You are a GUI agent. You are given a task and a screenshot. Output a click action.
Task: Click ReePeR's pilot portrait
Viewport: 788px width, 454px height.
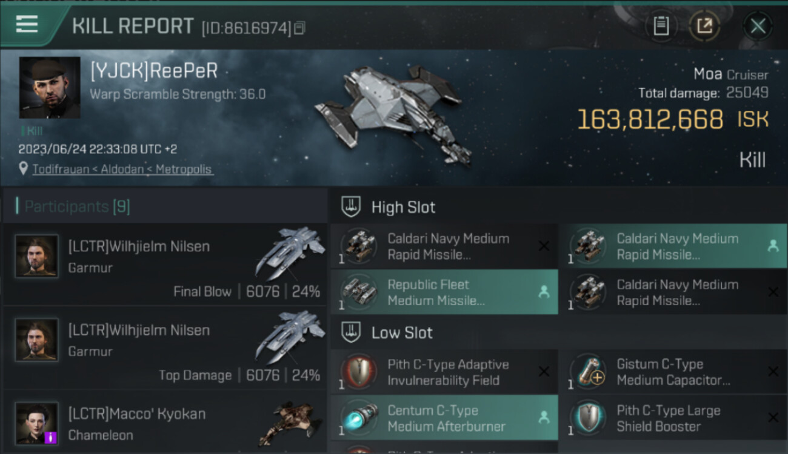click(x=50, y=88)
